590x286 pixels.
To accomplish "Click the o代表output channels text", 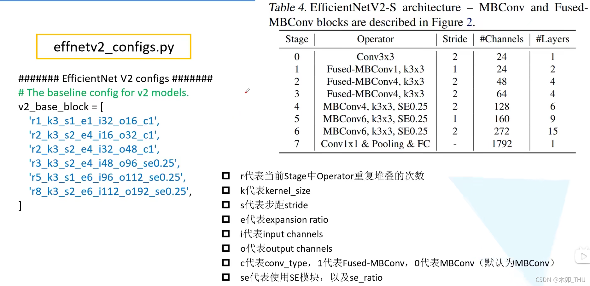I will pos(286,249).
